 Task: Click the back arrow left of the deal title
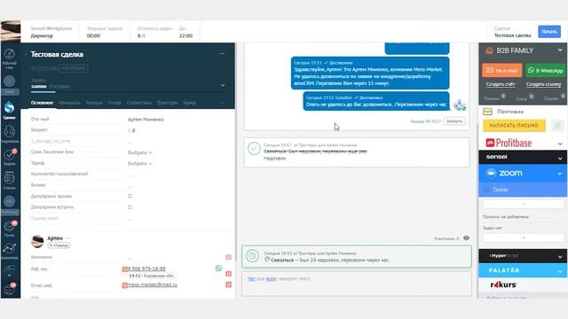pyautogui.click(x=26, y=54)
